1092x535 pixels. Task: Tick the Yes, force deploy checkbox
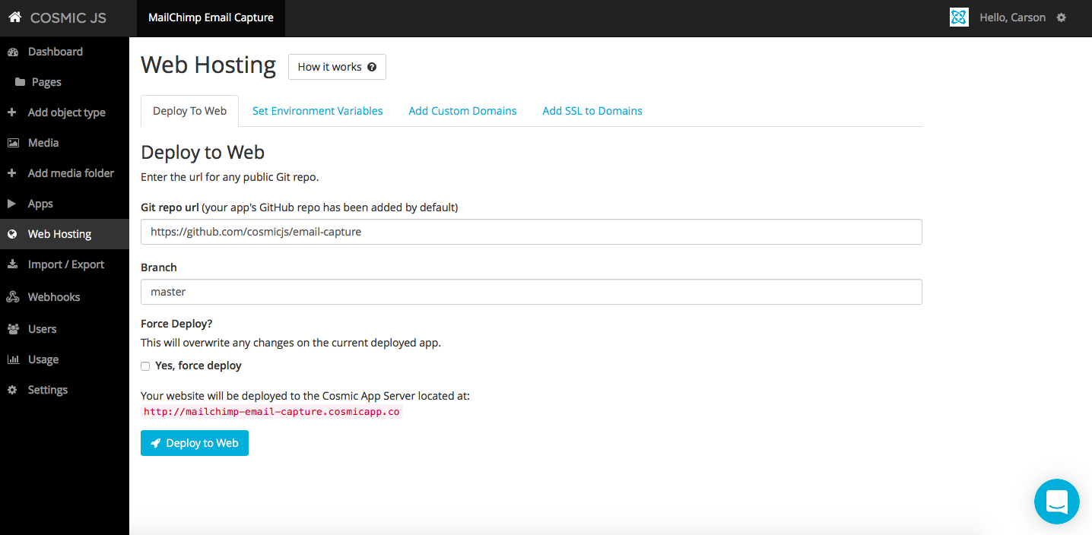pyautogui.click(x=145, y=366)
